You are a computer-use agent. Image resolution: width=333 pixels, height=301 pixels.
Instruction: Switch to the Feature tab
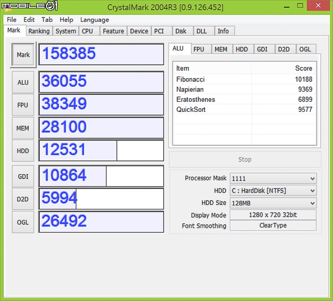(x=113, y=31)
